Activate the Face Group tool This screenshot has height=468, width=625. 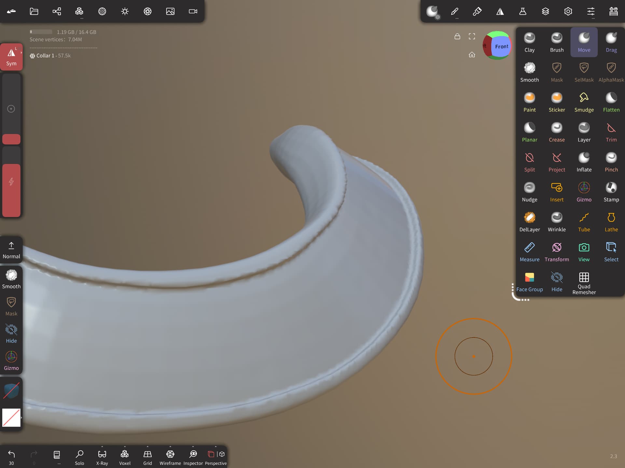529,282
